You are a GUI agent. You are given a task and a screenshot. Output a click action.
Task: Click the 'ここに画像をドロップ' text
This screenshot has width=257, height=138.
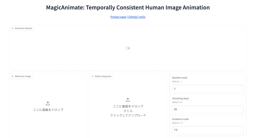[x=48, y=110]
